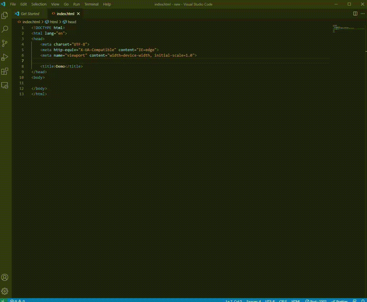Screen dimensions: 367x302
Task: Click the remote window indicator bottom-left corner
Action: pos(3,301)
